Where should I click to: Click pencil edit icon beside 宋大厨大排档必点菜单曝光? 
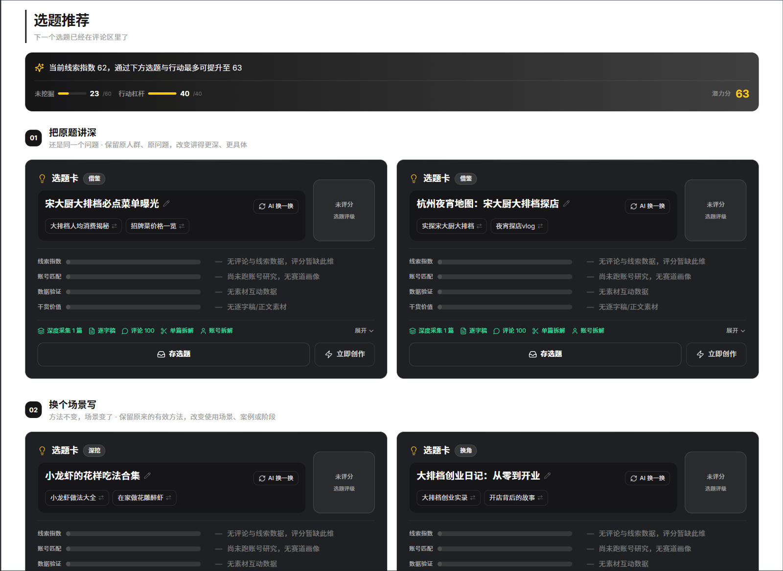(x=166, y=203)
